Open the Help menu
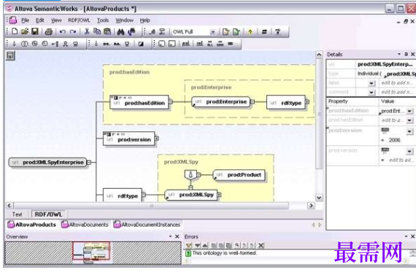Viewport: 416px width, 275px height. pos(145,20)
